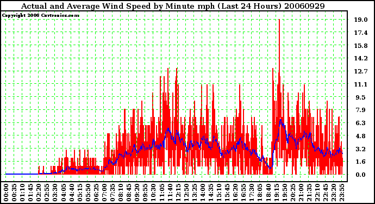Click the 06:25 time label
375x204 pixels.
click(x=96, y=193)
